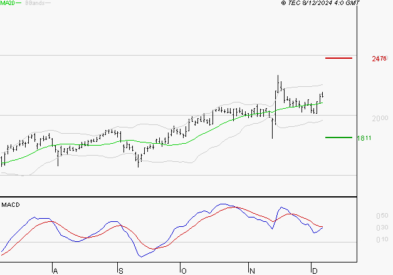Click the N month marker on the axis
Screen dimensions: 393x275
(x=252, y=271)
